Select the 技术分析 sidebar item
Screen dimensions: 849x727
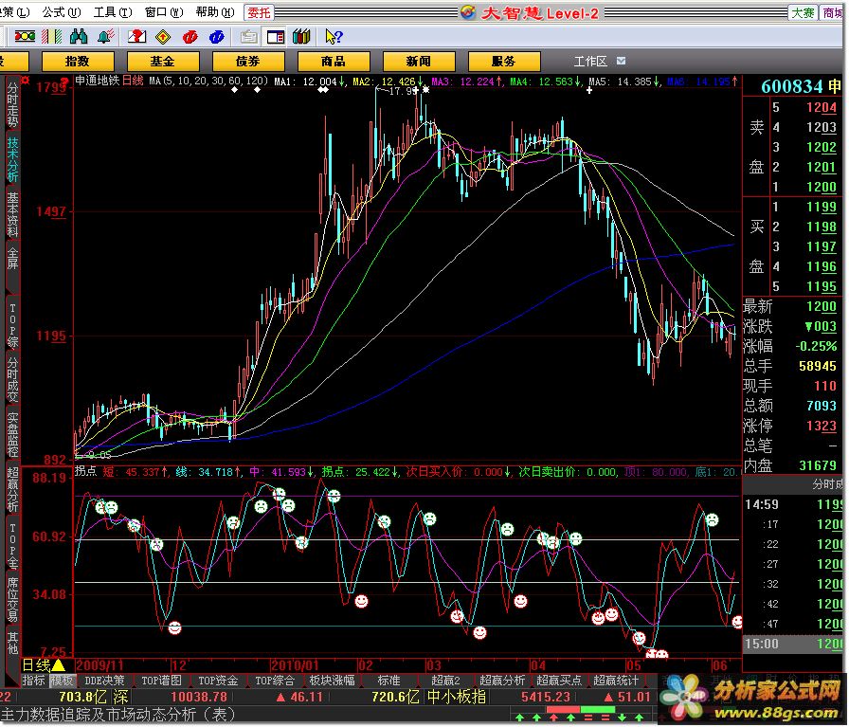pos(12,157)
